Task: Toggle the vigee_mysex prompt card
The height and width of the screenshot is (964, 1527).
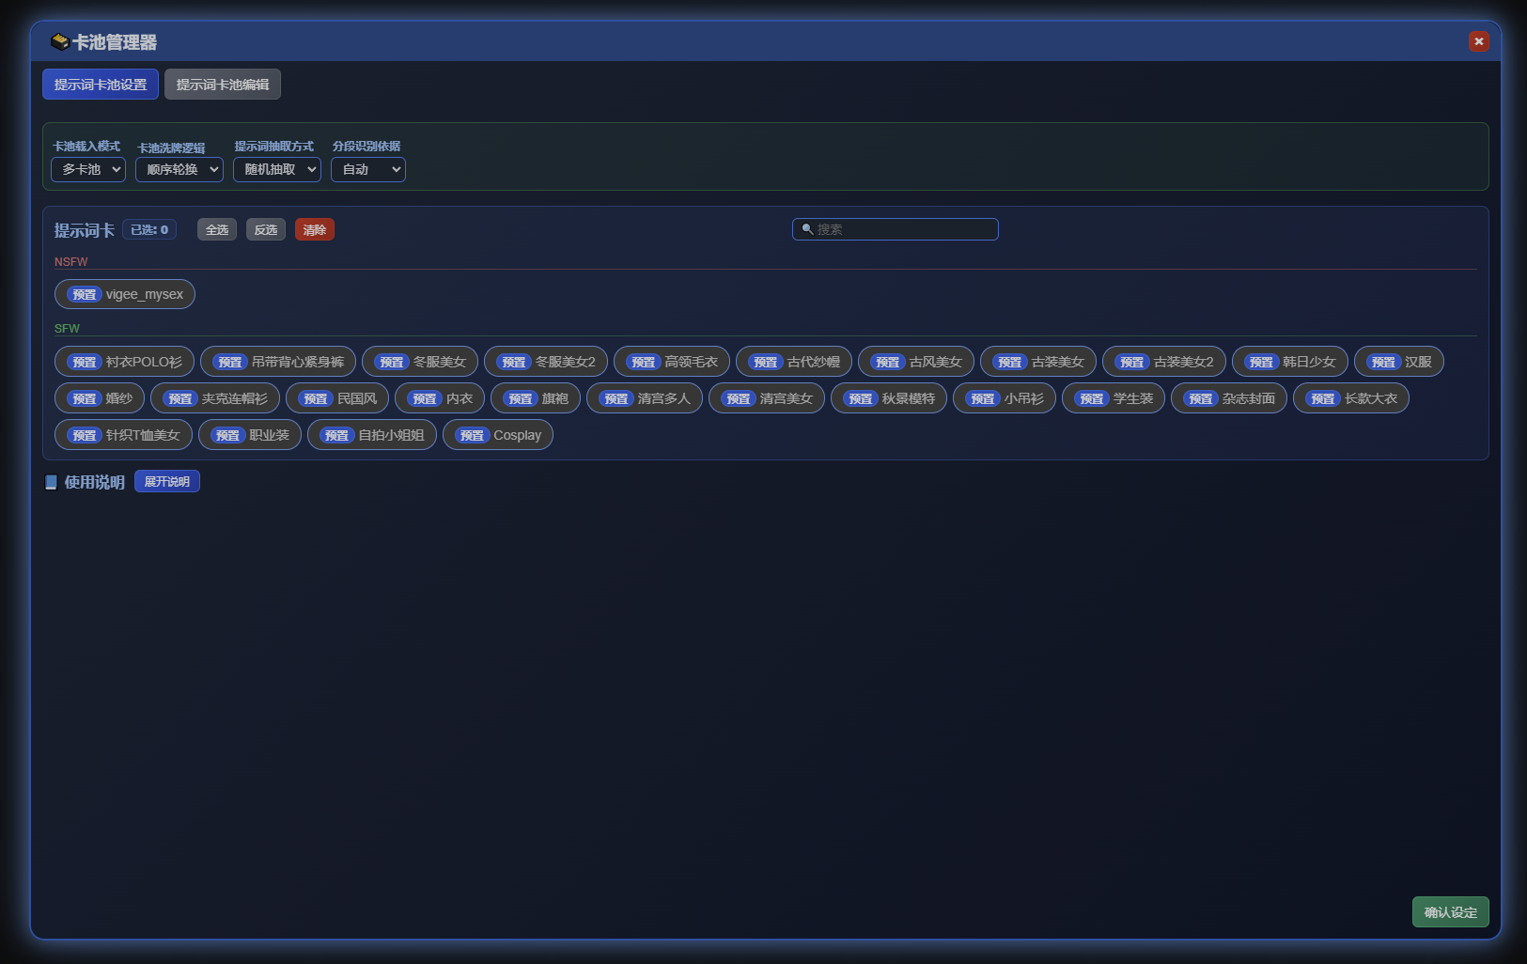Action: (x=125, y=294)
